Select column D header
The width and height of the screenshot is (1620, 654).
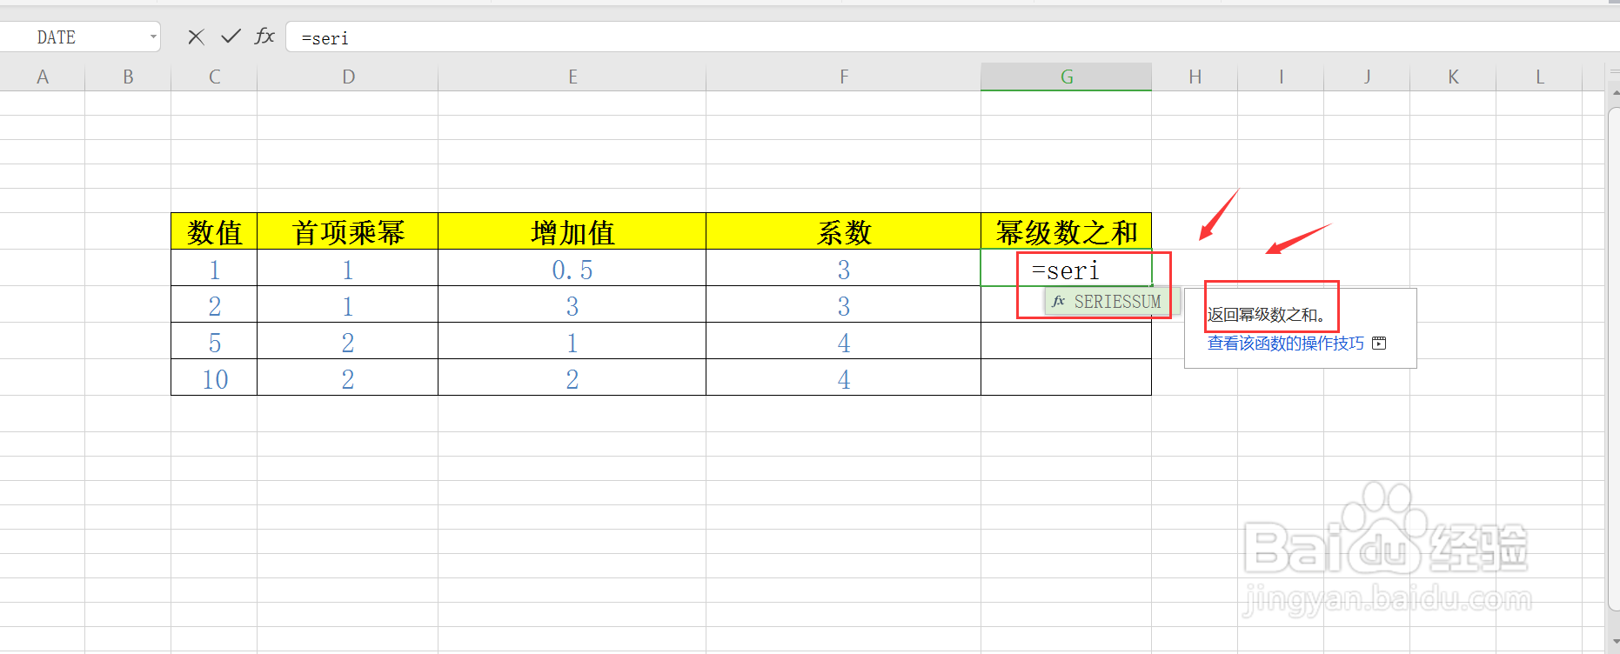[348, 77]
